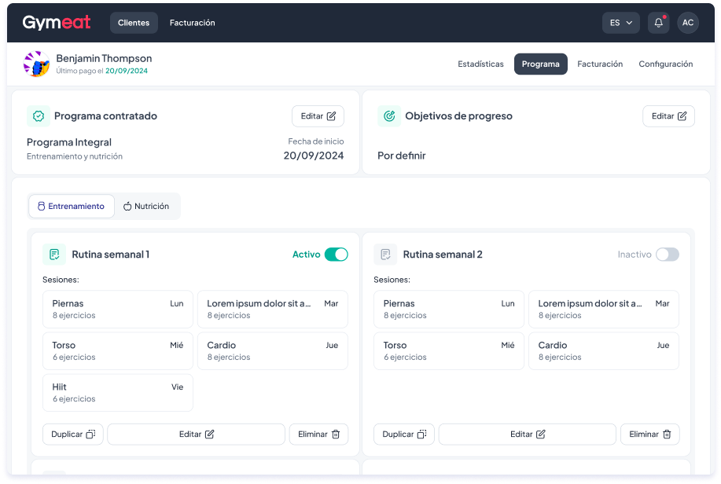The image size is (721, 484).
Task: Duplicate Rutina semanal 1
Action: pyautogui.click(x=73, y=434)
